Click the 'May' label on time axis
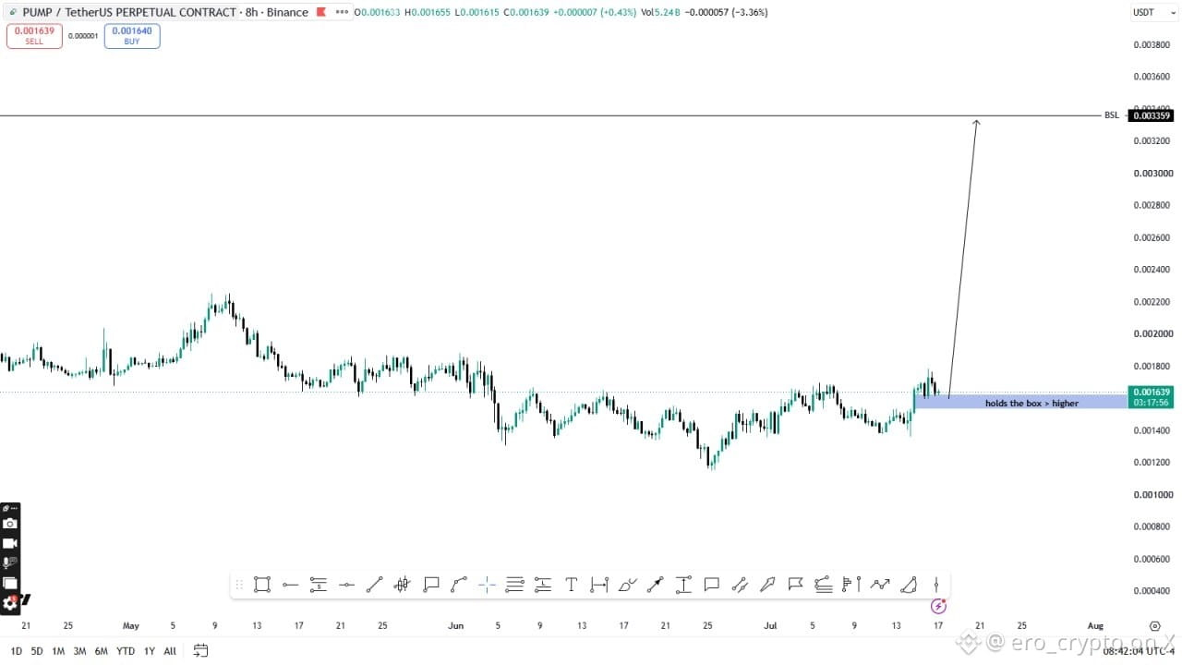The image size is (1182, 665). click(130, 625)
